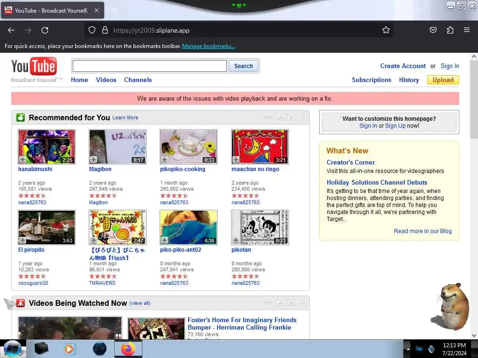The width and height of the screenshot is (478, 358).
Task: Go back with browser back arrow
Action: pos(11,30)
